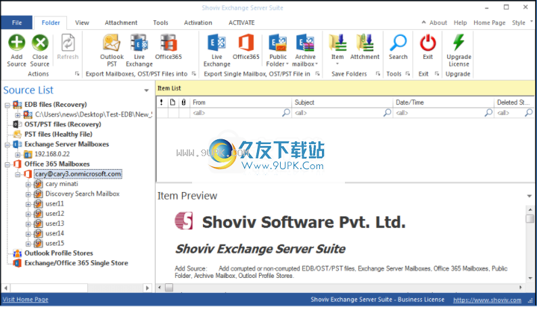Select Exchange/Office 365 Single Store
537x309 pixels.
(x=76, y=263)
